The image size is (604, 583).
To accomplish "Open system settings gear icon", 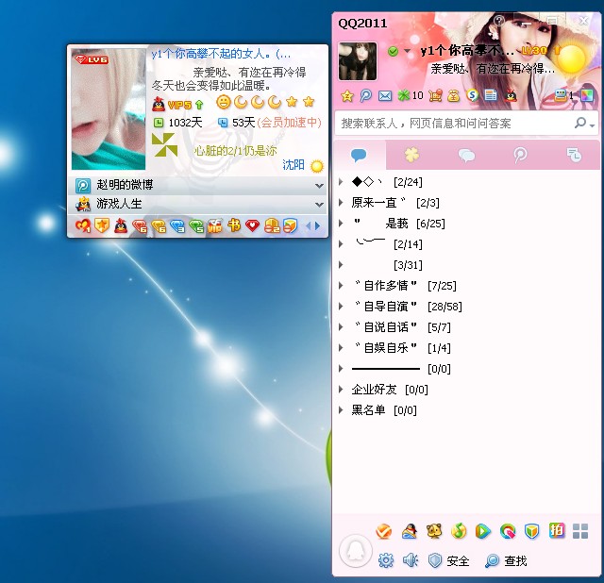I will [x=386, y=560].
